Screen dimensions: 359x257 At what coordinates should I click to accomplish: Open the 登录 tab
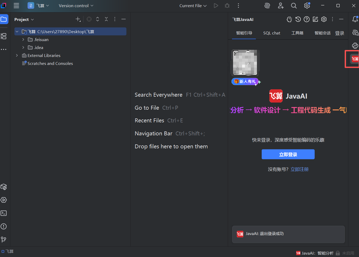pyautogui.click(x=340, y=33)
